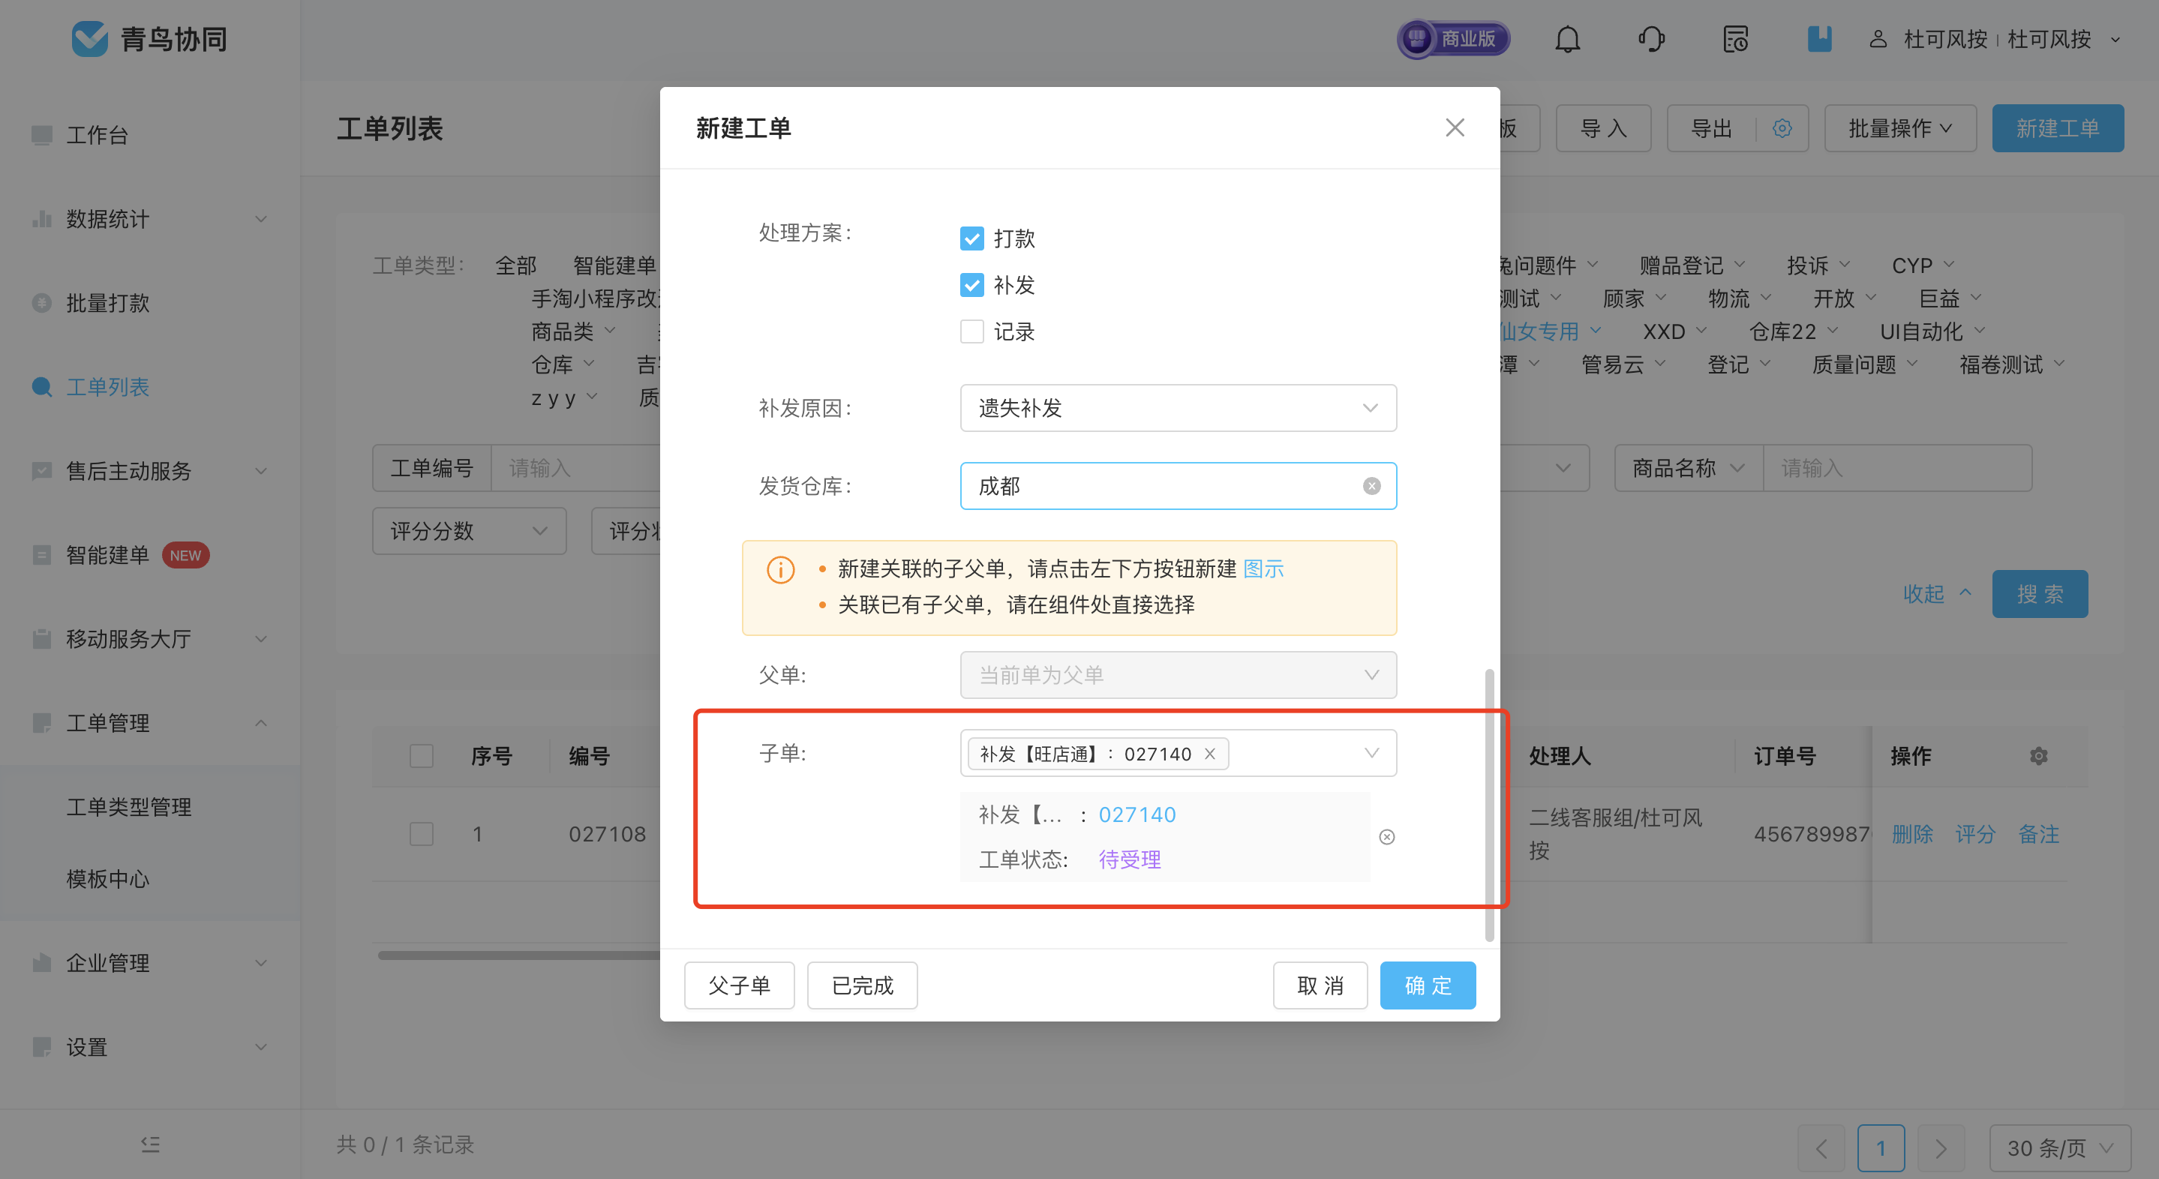Click the orange info icon in notice

(x=780, y=570)
